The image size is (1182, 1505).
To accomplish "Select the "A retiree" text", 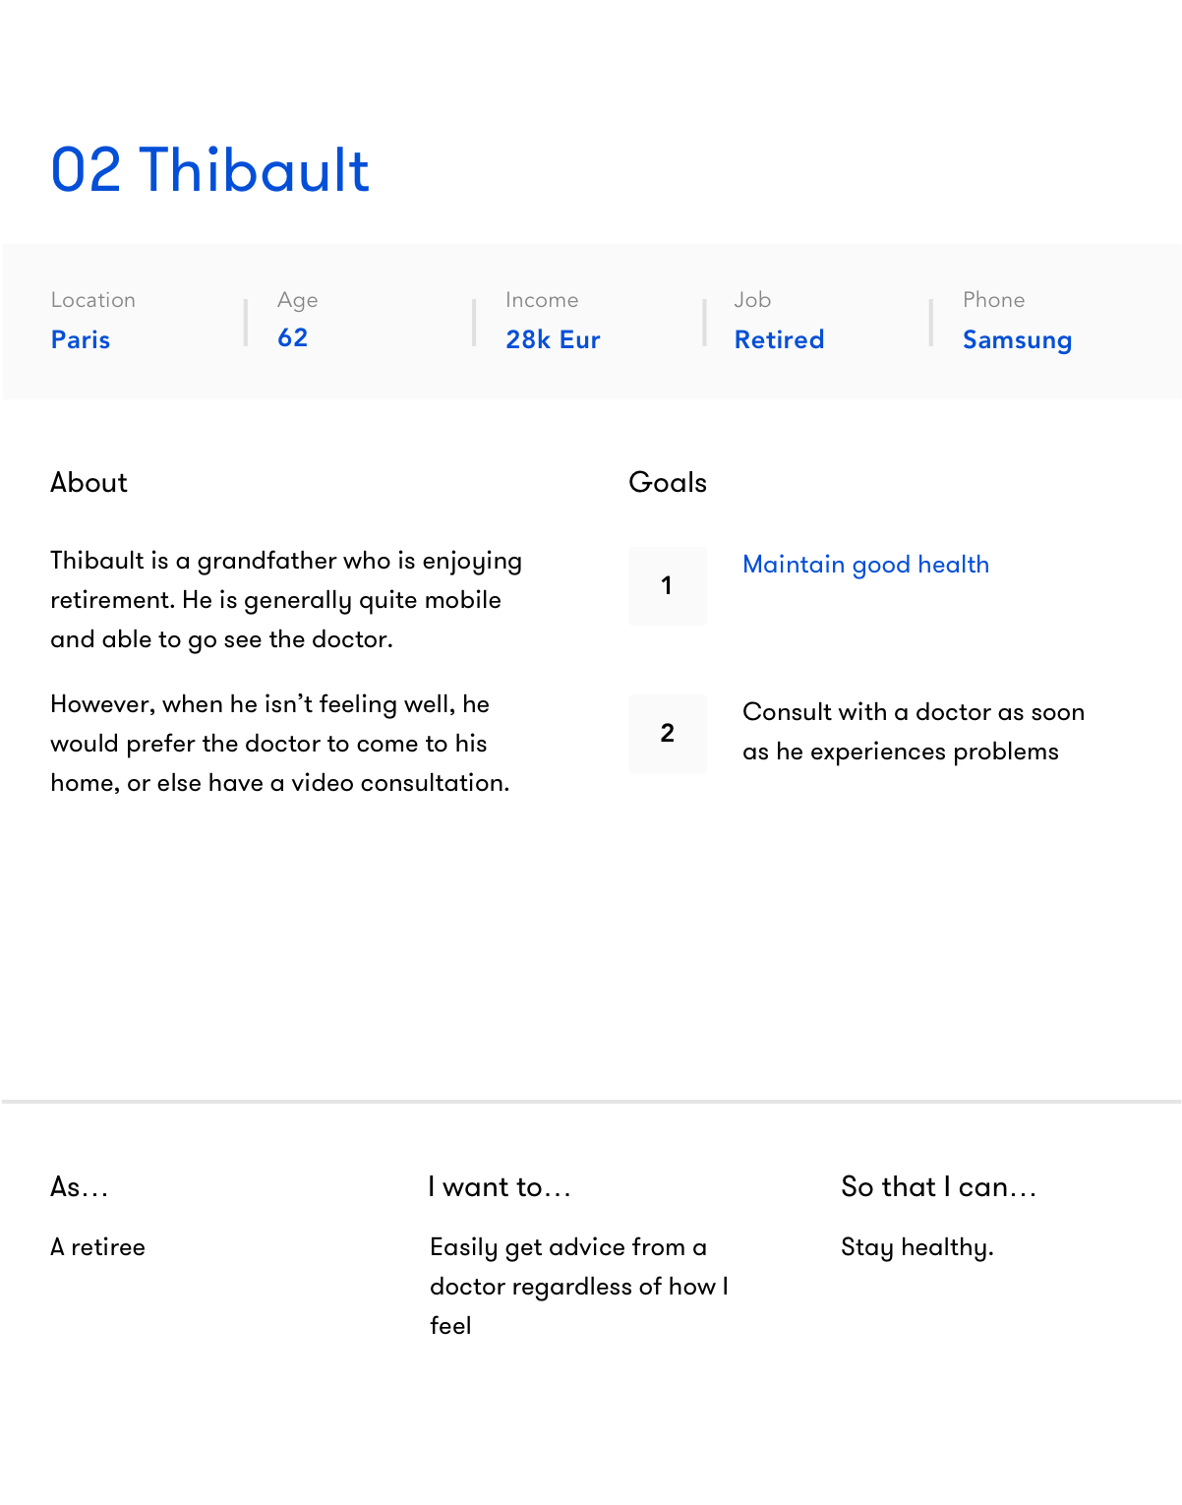I will 98,1247.
